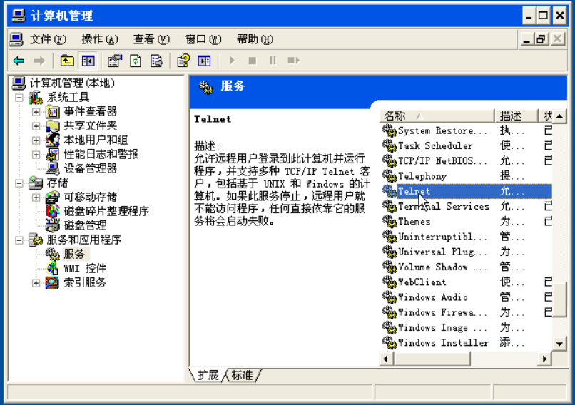
Task: Click the Start Service play button
Action: coord(232,61)
